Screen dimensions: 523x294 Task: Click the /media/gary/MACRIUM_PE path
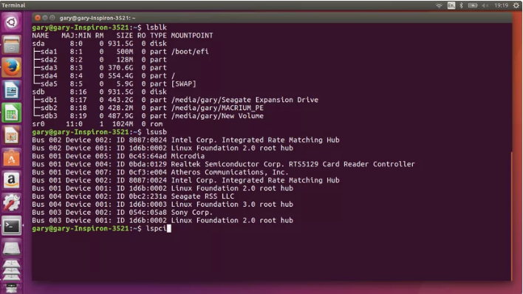pos(217,108)
